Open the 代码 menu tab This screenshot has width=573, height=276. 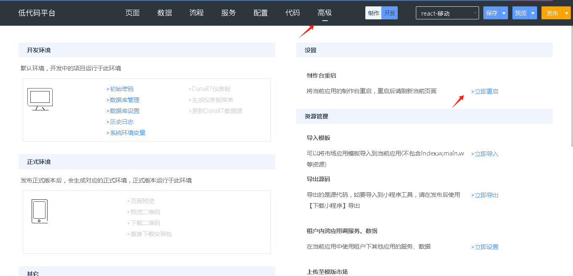293,13
